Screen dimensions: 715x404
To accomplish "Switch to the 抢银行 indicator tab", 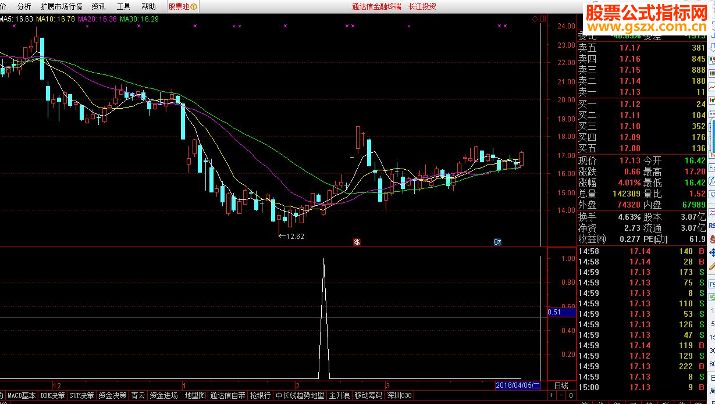I will pos(260,395).
